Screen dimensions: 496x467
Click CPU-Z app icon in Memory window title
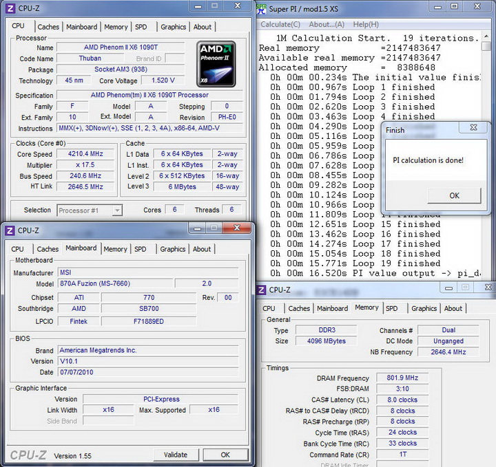[x=261, y=290]
